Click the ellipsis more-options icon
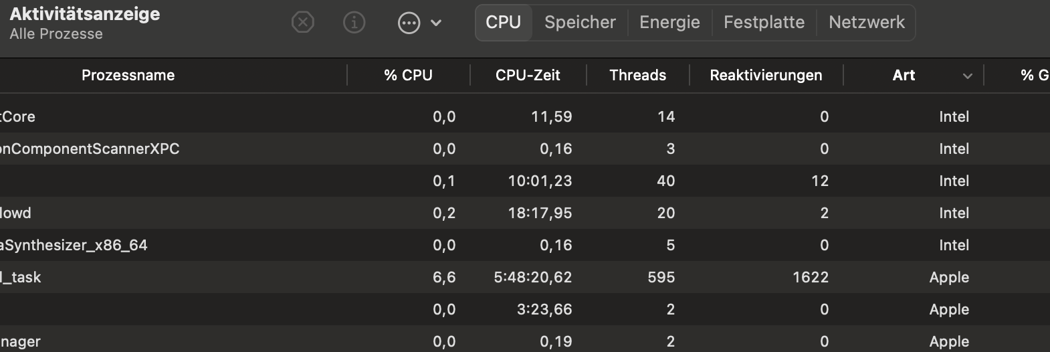The image size is (1050, 352). [409, 23]
